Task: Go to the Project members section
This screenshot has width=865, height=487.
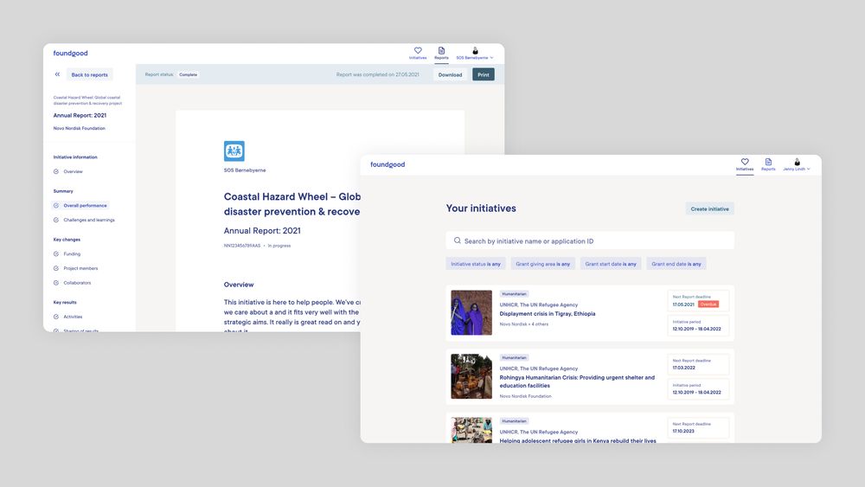Action: click(x=80, y=268)
